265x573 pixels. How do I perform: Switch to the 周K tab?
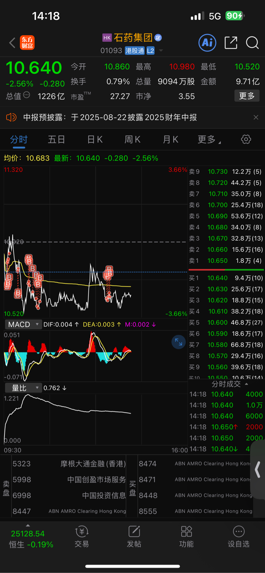[x=132, y=140]
